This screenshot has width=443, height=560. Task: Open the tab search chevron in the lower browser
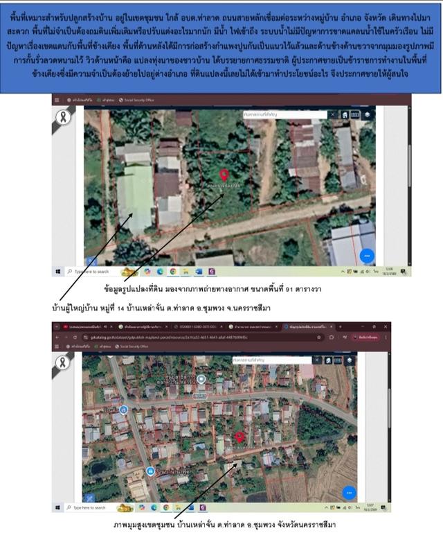[57, 327]
